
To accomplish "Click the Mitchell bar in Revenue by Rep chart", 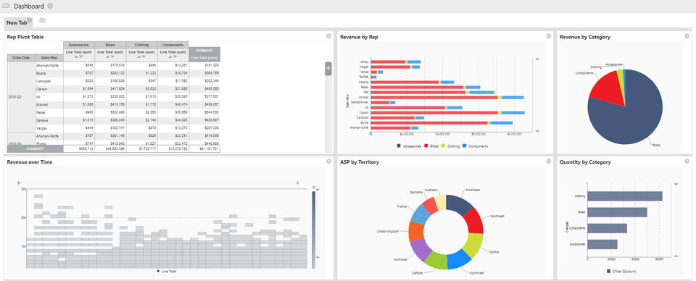I will pos(447,97).
